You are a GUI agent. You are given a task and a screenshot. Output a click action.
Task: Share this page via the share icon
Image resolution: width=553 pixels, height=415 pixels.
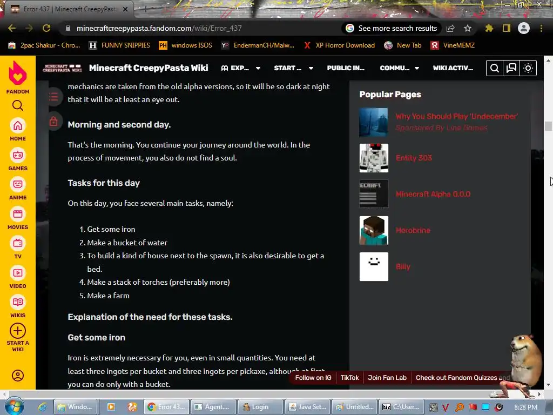(x=450, y=28)
